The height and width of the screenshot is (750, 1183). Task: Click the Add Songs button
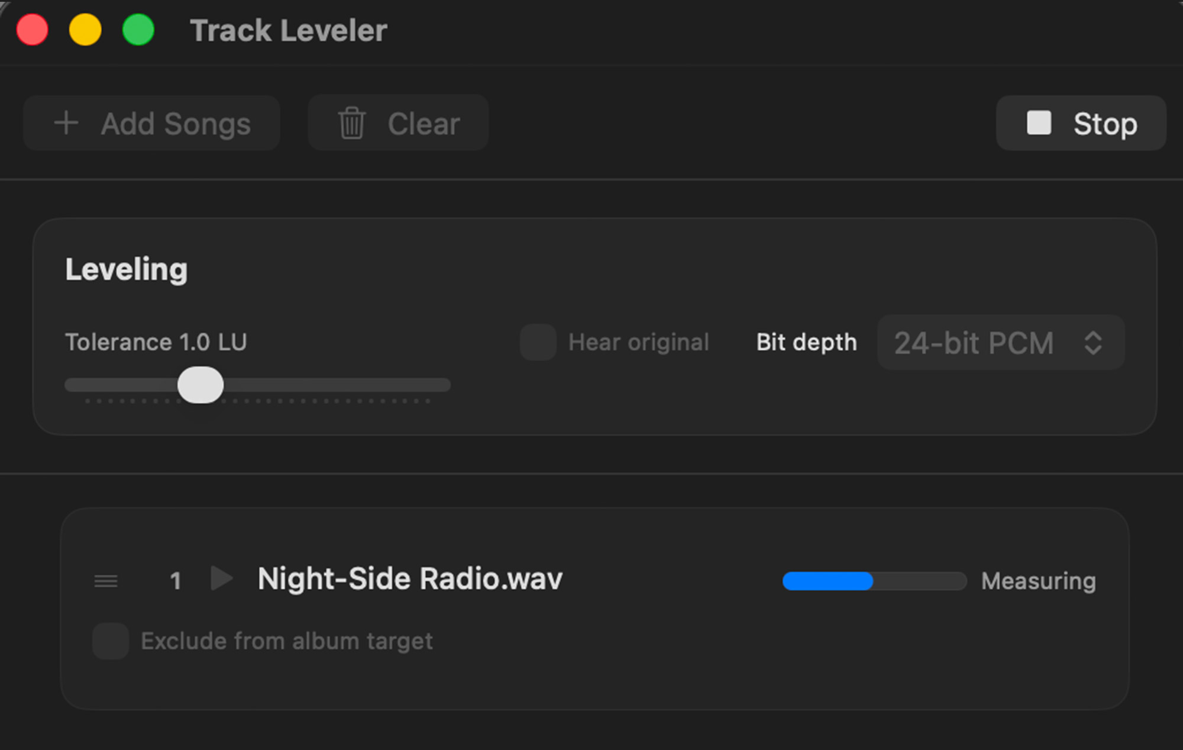coord(151,123)
